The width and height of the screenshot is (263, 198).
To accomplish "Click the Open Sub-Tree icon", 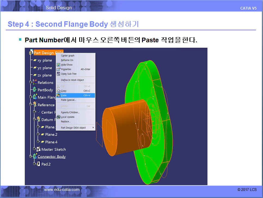I will tap(58, 74).
